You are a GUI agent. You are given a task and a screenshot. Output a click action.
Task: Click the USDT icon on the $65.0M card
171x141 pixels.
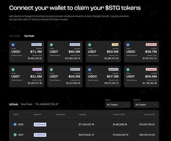[x=51, y=45]
